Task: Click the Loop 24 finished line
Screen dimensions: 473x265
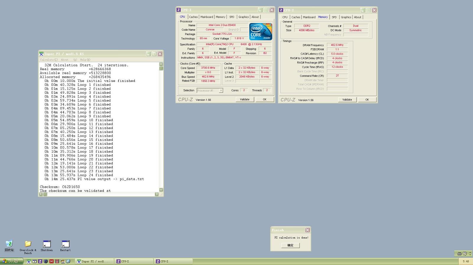Action: [79, 175]
